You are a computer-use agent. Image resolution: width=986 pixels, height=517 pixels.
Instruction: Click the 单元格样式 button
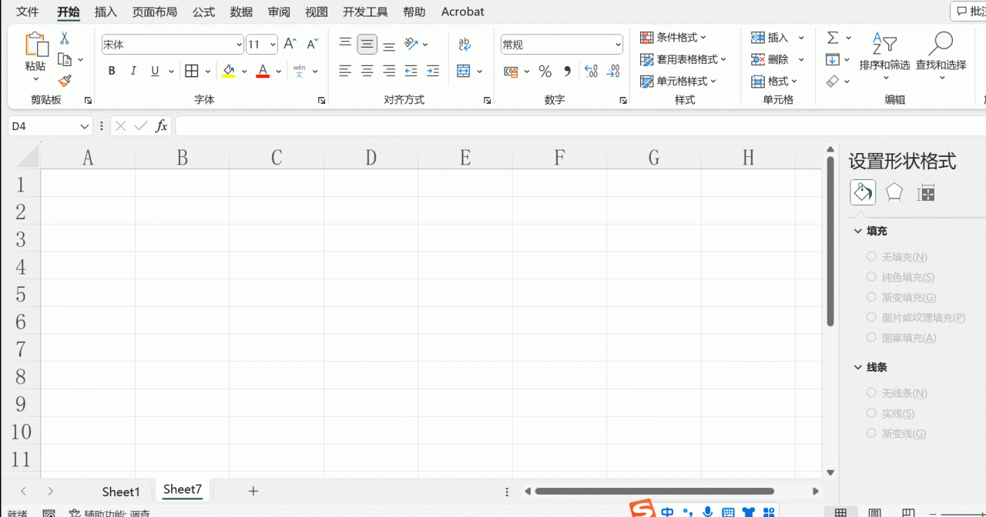tap(679, 81)
